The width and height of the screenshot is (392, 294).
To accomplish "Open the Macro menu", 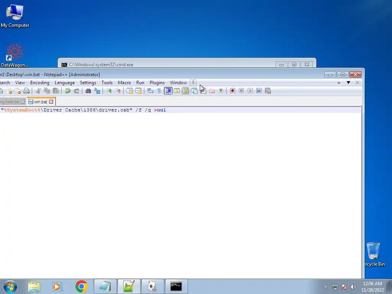I will click(124, 83).
